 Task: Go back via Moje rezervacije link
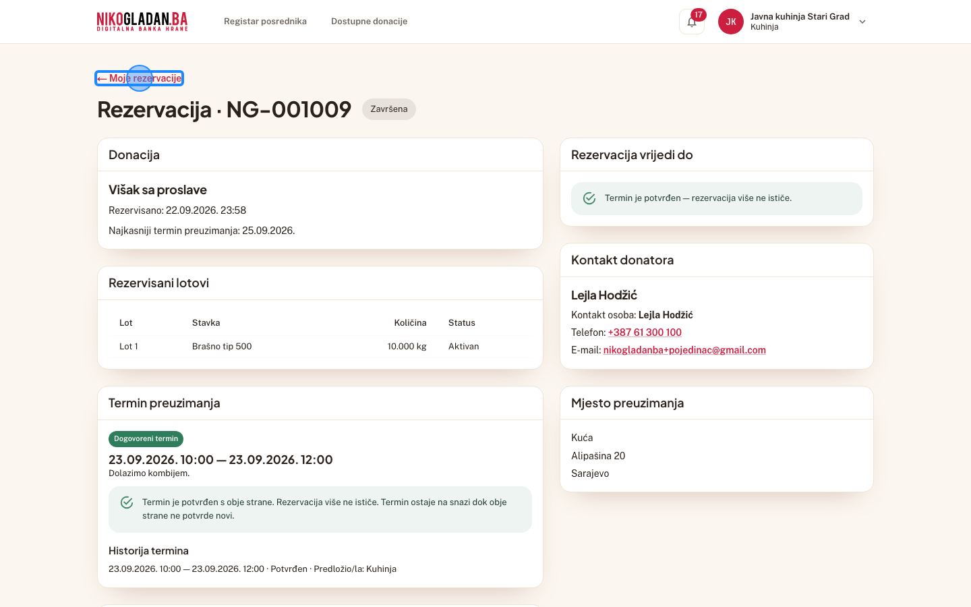click(x=139, y=78)
